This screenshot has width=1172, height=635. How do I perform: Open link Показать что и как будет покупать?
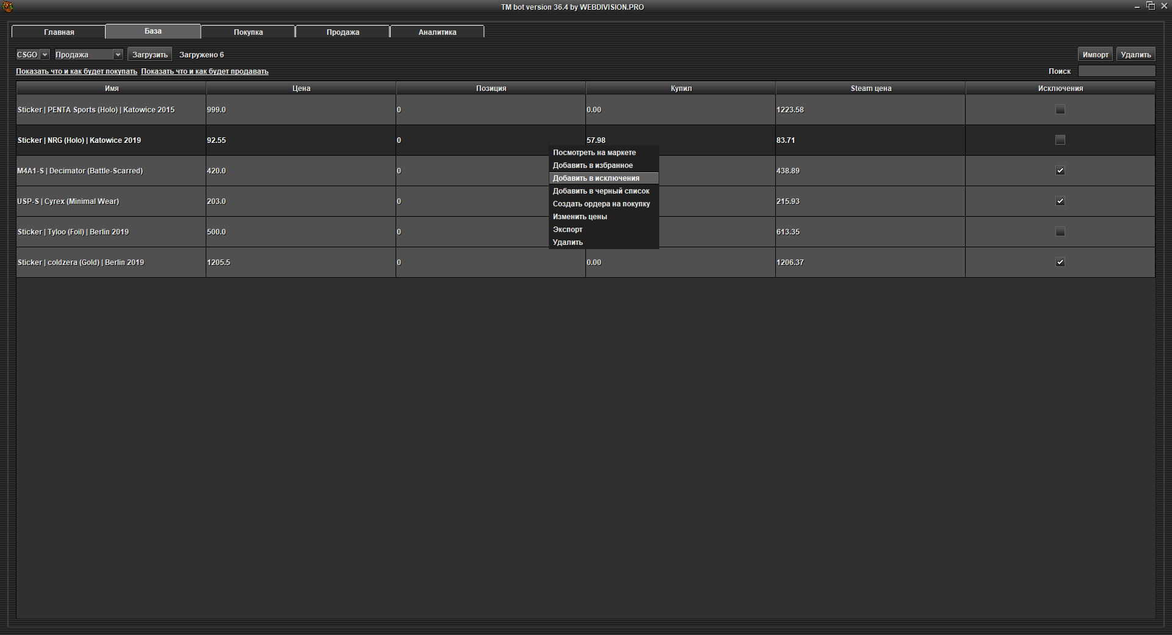76,71
